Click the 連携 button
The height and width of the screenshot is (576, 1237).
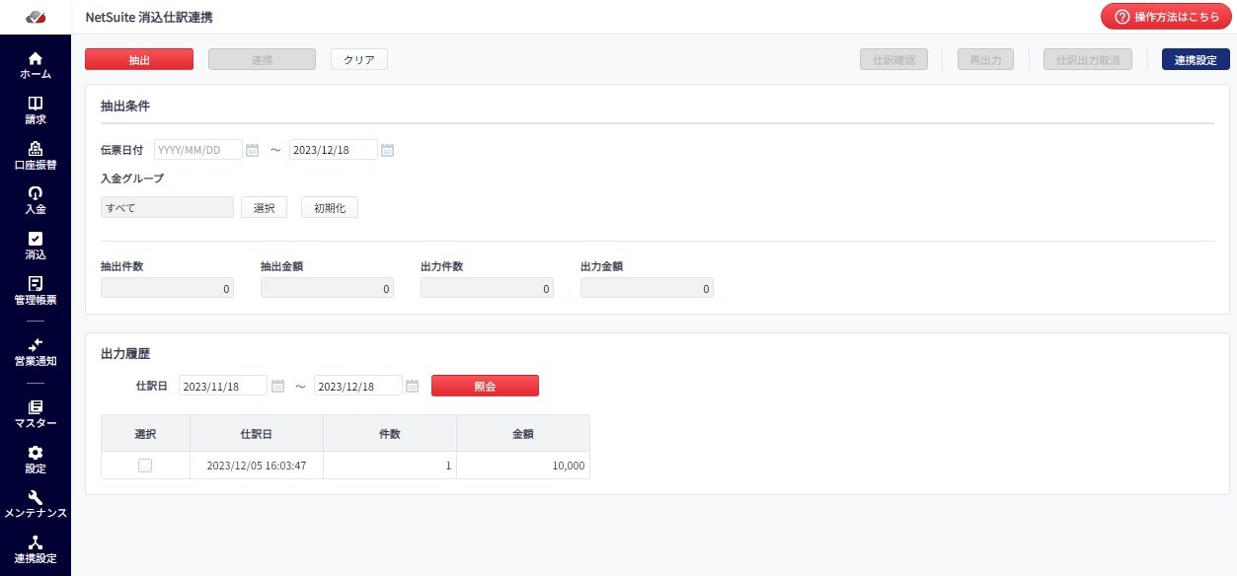pyautogui.click(x=262, y=59)
